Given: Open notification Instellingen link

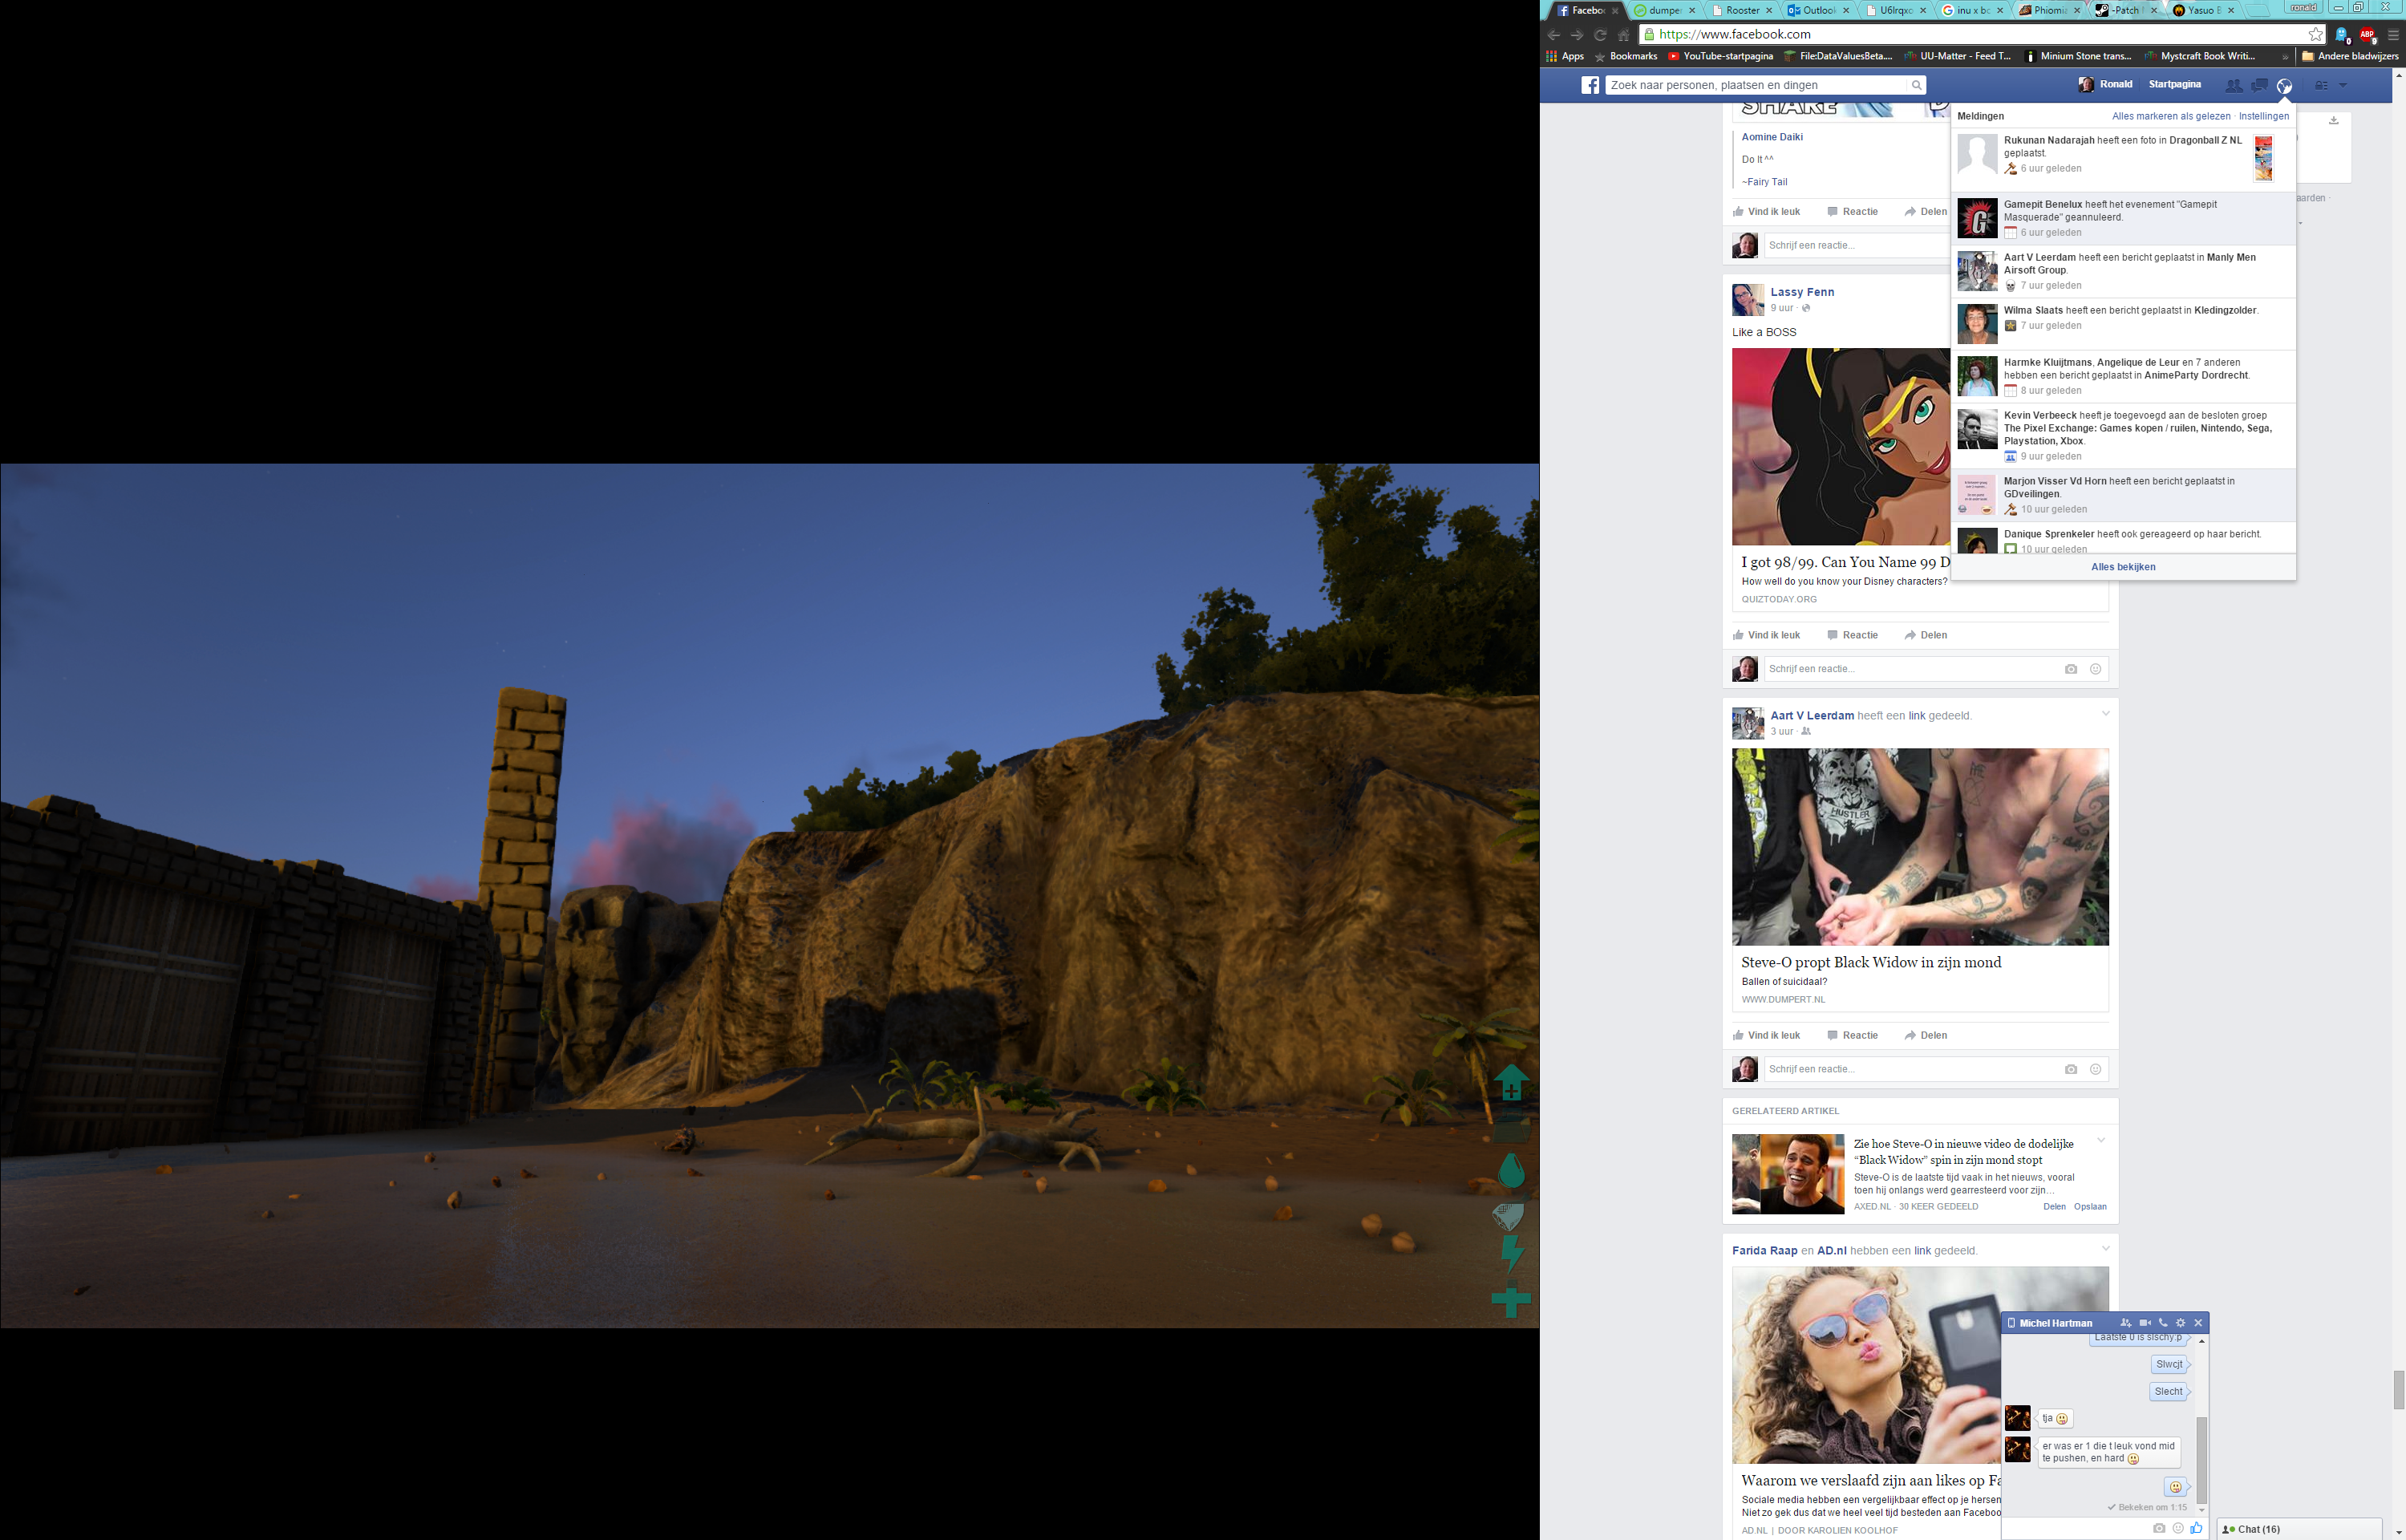Looking at the screenshot, I should point(2263,116).
